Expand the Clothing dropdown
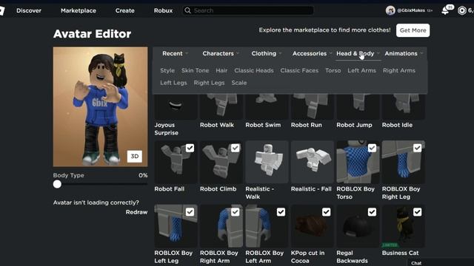Screen dimensions: 474x266 coord(267,53)
